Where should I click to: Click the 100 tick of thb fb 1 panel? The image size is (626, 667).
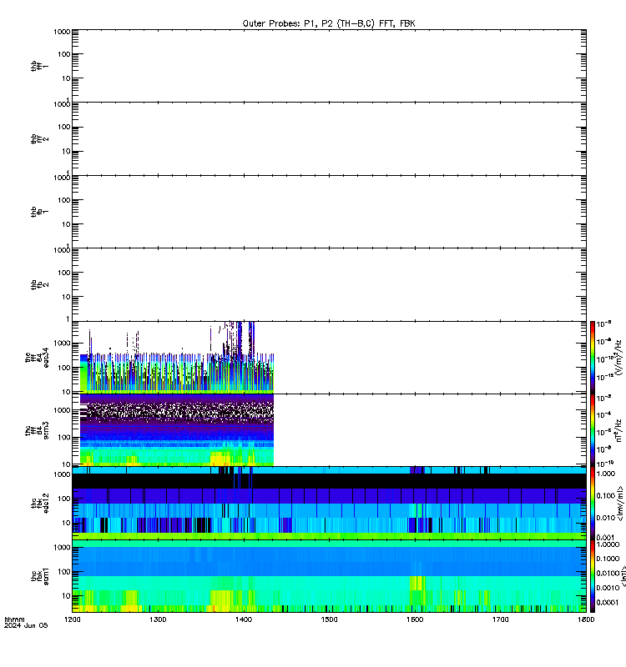(64, 200)
